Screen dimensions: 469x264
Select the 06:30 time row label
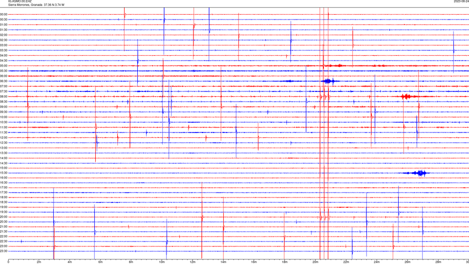(x=4, y=81)
